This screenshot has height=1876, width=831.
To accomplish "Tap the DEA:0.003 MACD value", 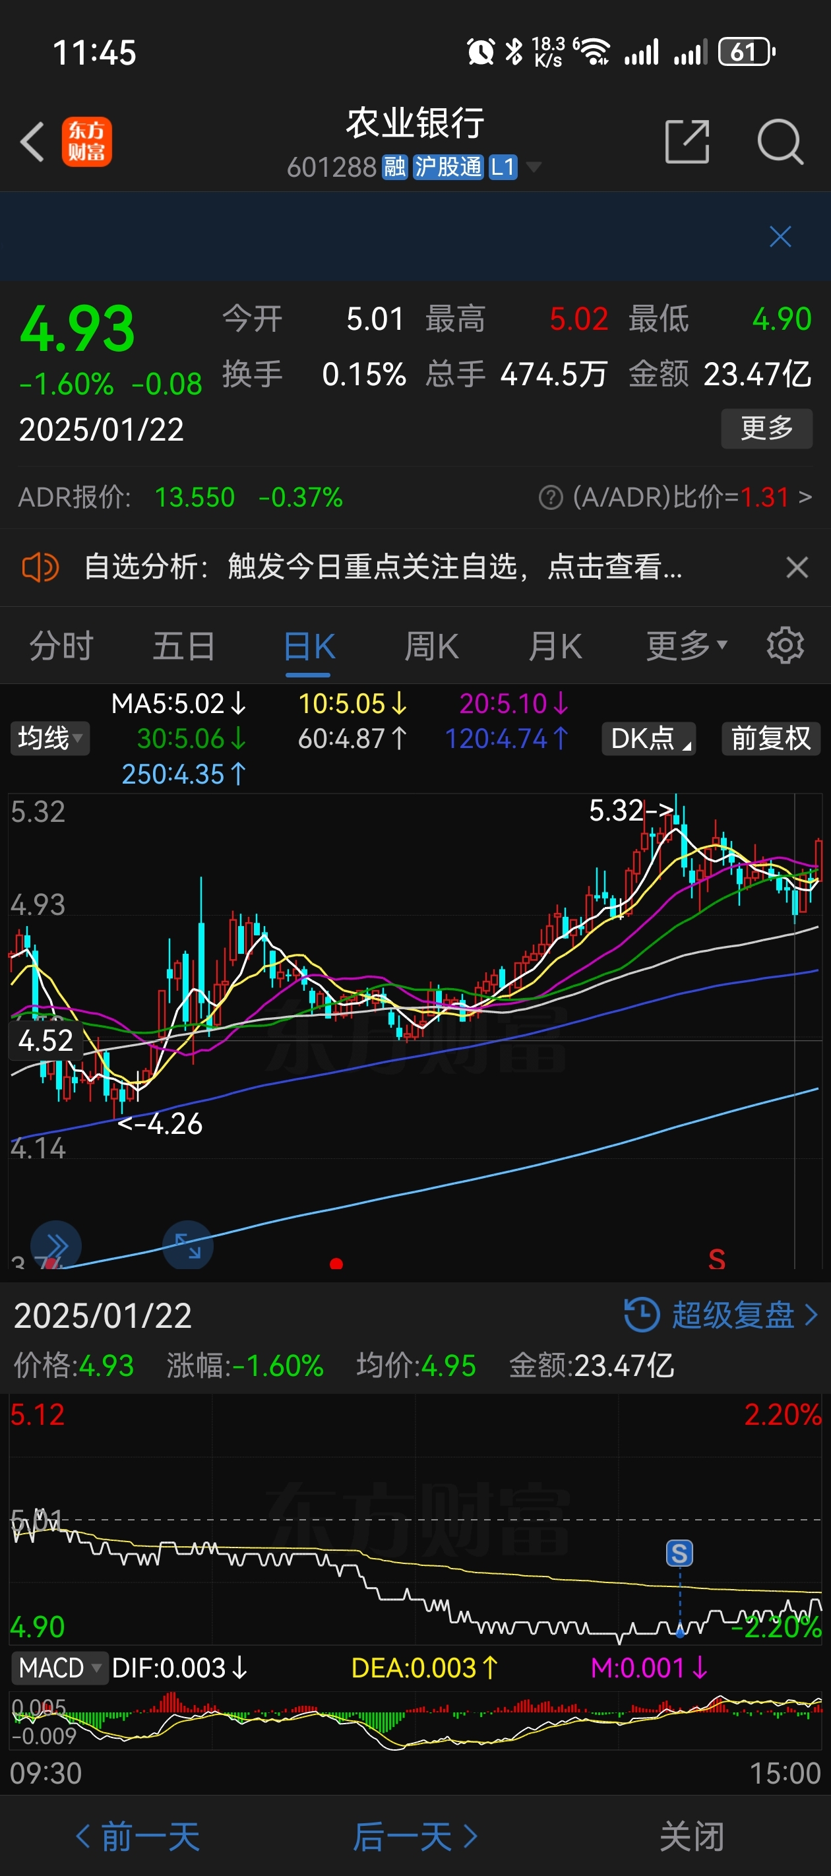I will click(x=425, y=1668).
